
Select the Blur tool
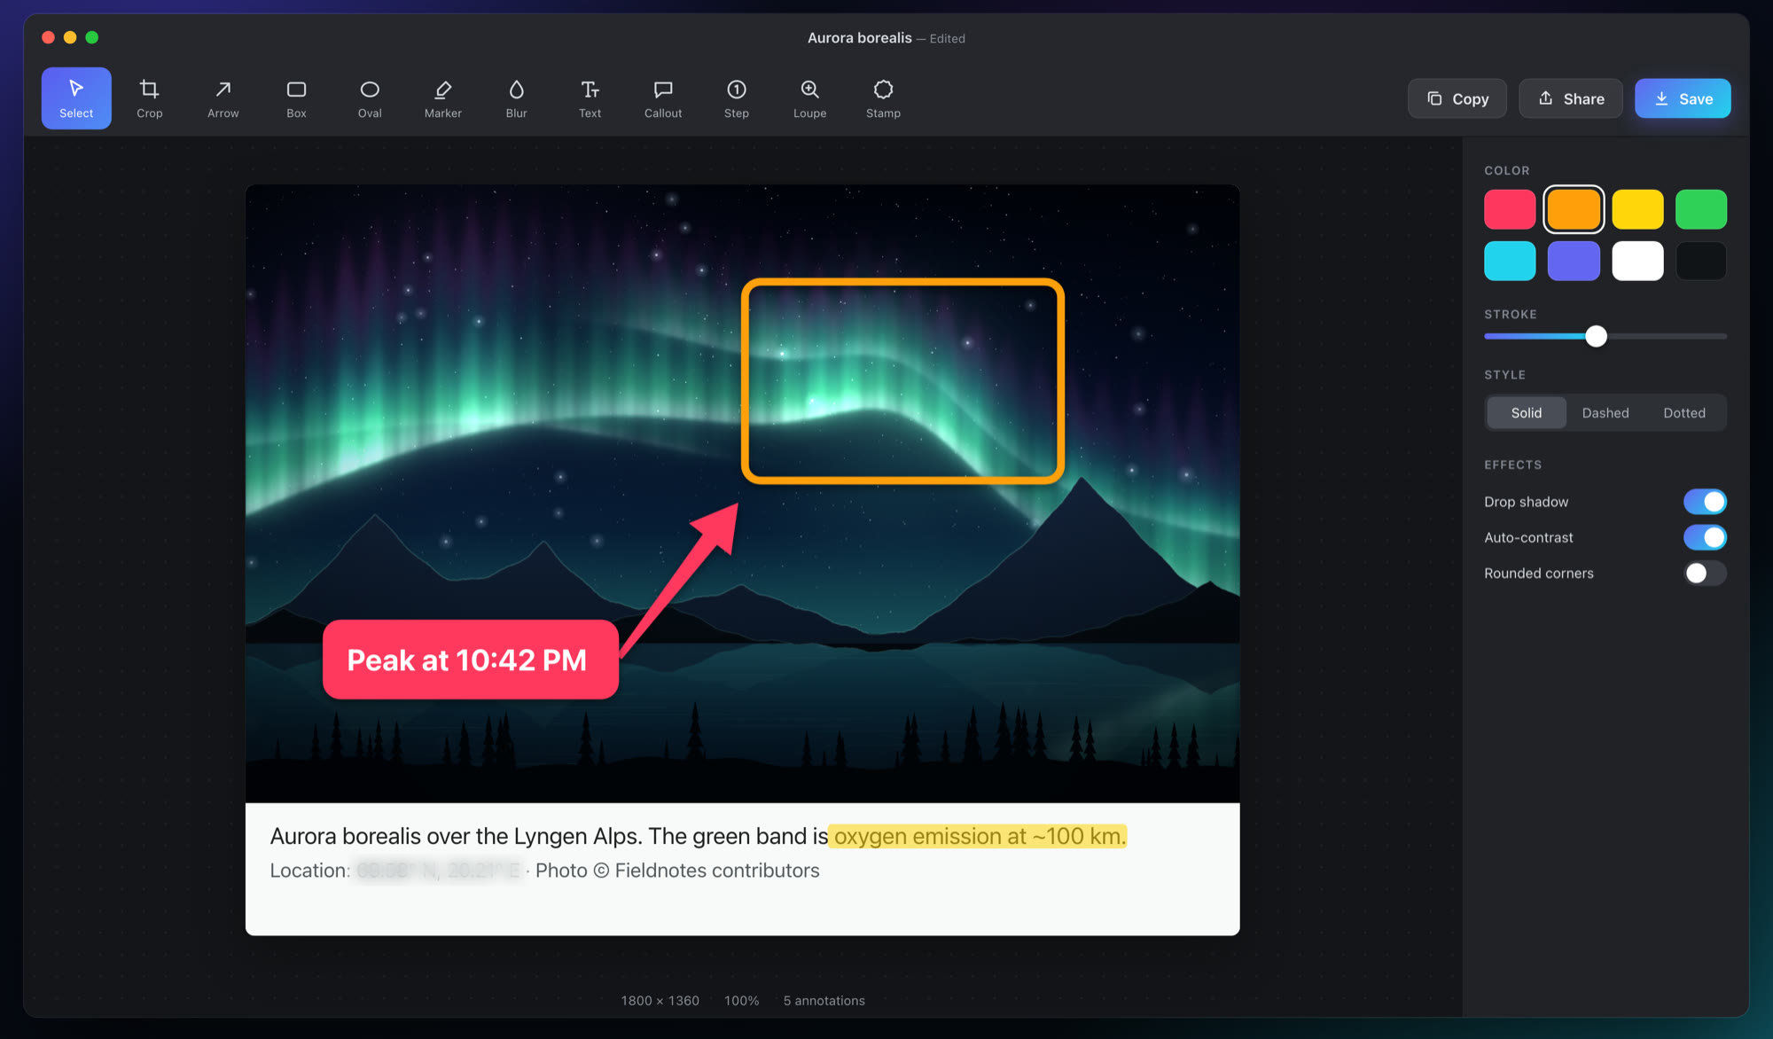[517, 98]
